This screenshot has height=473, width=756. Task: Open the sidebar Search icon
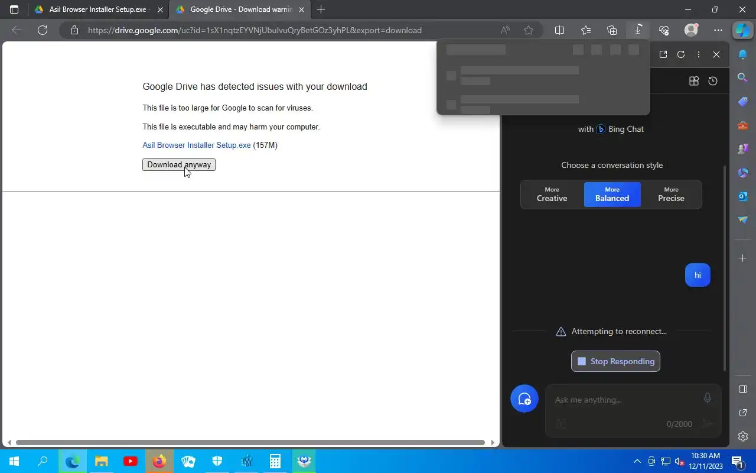(x=743, y=77)
